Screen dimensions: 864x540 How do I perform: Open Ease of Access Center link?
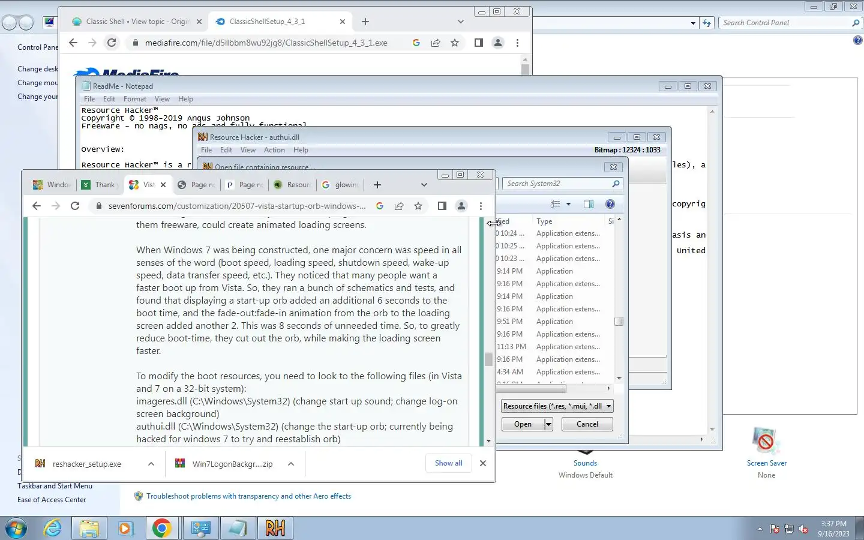52,500
